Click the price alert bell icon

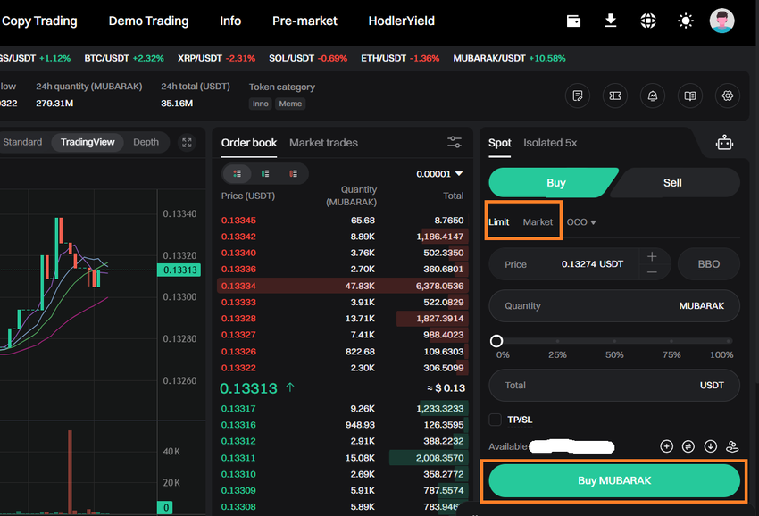click(x=653, y=96)
